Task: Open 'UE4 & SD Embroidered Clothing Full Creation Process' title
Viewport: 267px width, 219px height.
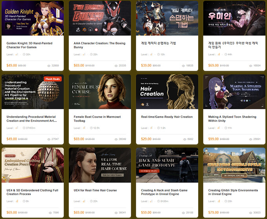Action: 33,192
